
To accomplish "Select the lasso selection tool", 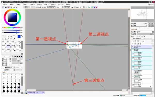I will click(x=6, y=37).
